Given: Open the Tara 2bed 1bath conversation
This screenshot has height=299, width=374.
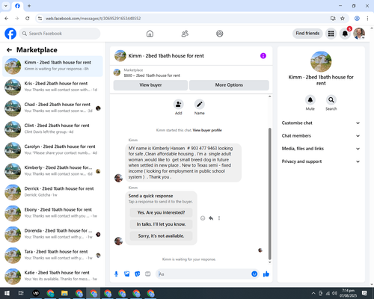Looking at the screenshot, I should [x=52, y=255].
